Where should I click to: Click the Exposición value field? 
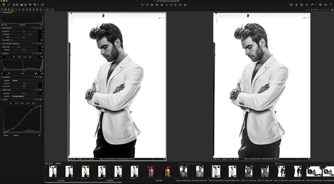click(41, 31)
